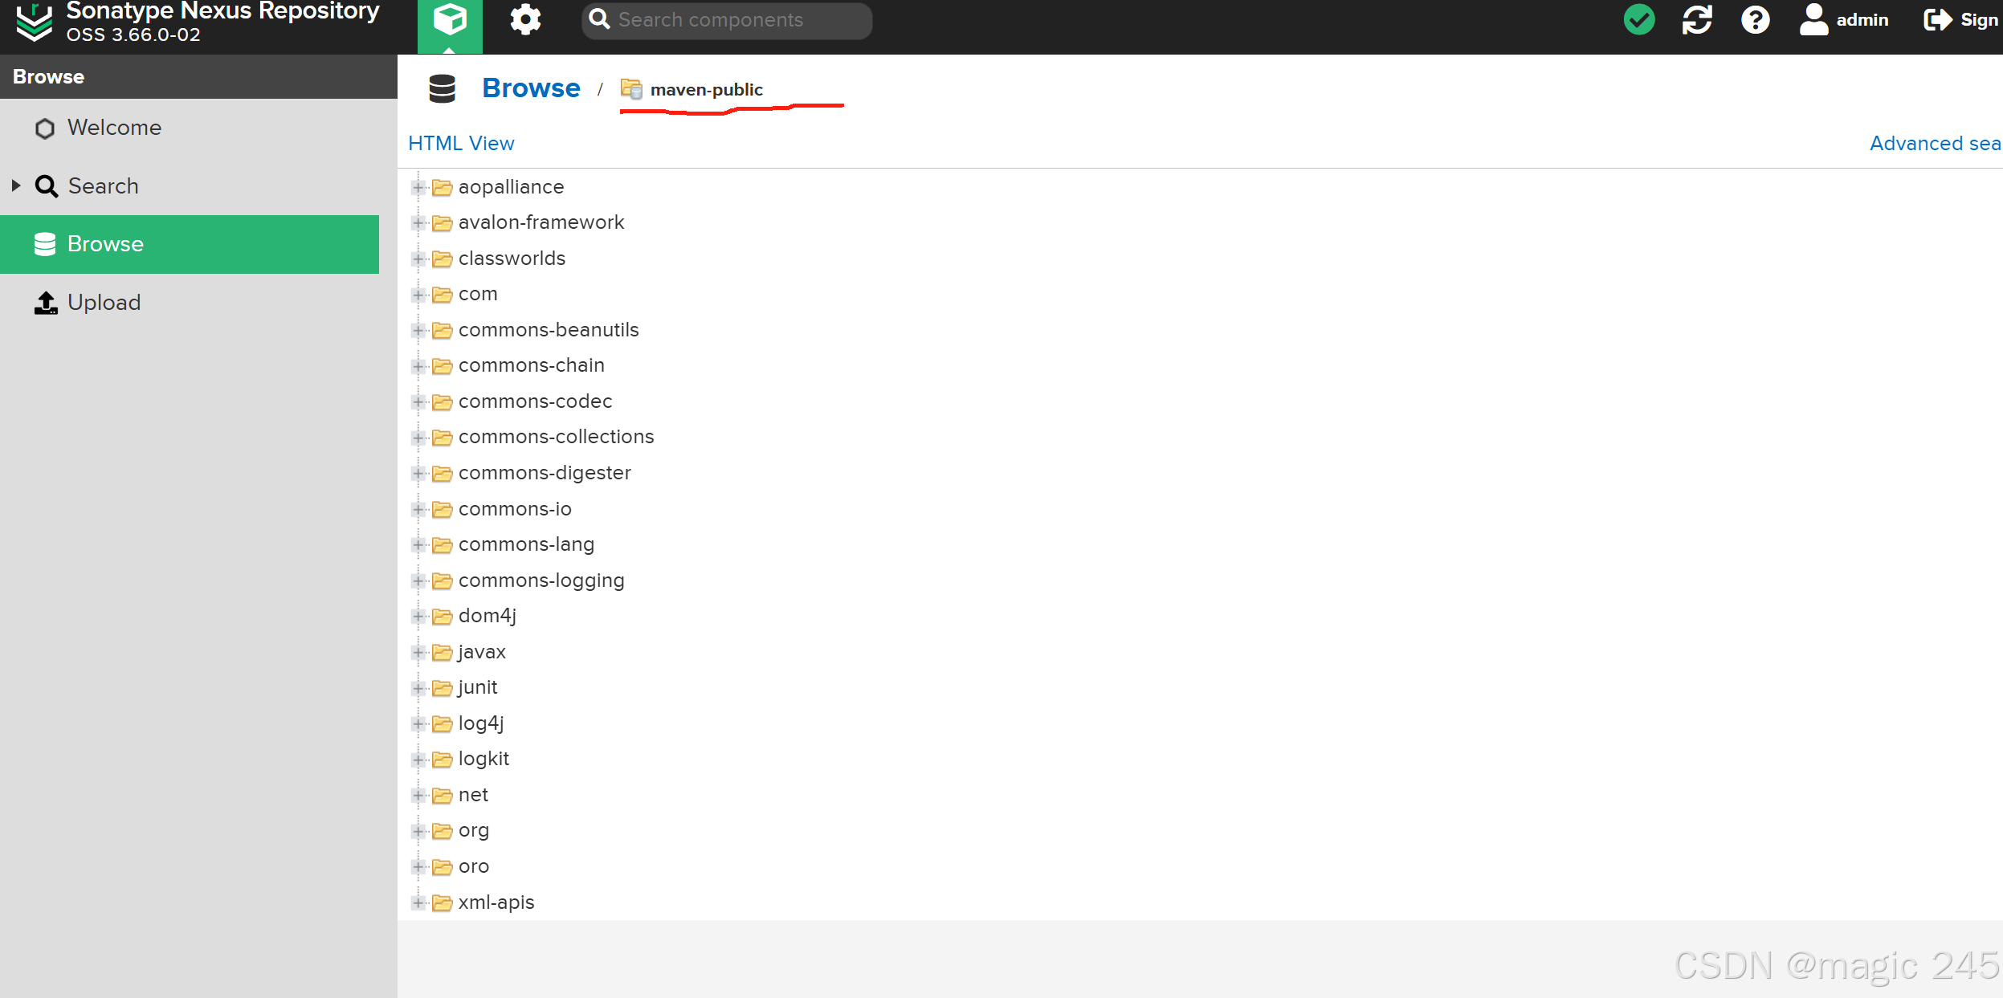
Task: Expand the aopalliance folder node
Action: pyautogui.click(x=418, y=187)
